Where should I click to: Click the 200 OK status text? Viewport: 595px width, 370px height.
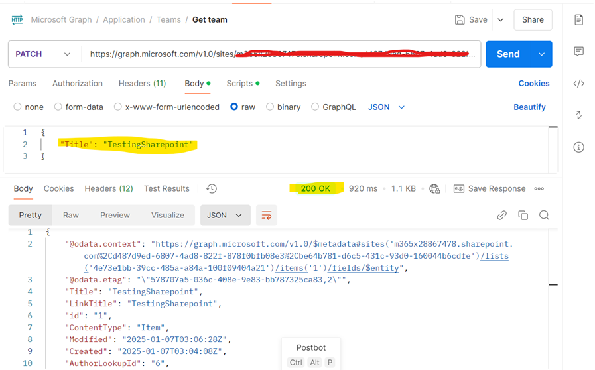pos(315,188)
